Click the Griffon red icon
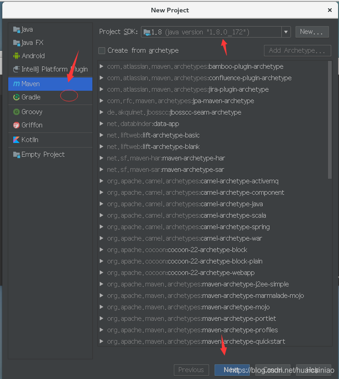Viewport: 339px width, 379px height. pyautogui.click(x=16, y=125)
